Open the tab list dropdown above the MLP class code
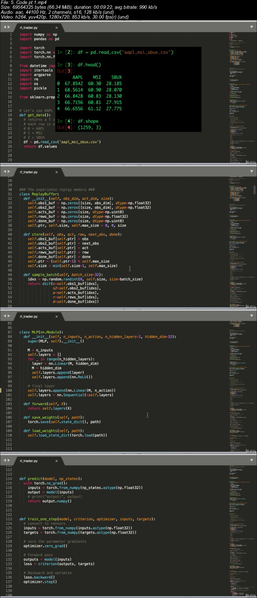Viewport: 257px width, 598px height. (x=252, y=316)
